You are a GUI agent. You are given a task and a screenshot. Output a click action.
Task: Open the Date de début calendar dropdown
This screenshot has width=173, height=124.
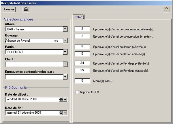click(x=65, y=99)
